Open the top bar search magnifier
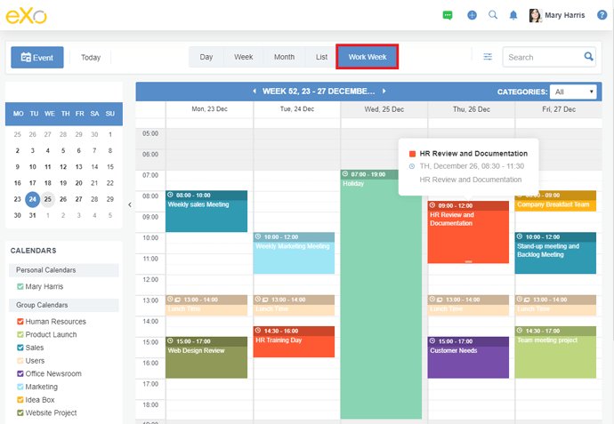The height and width of the screenshot is (424, 614). [x=493, y=15]
